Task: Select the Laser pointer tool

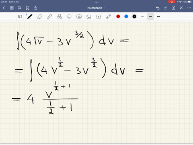Action: 109,17
